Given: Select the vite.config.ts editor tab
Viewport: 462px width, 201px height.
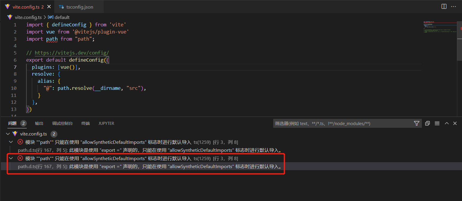Looking at the screenshot, I should click(x=28, y=7).
